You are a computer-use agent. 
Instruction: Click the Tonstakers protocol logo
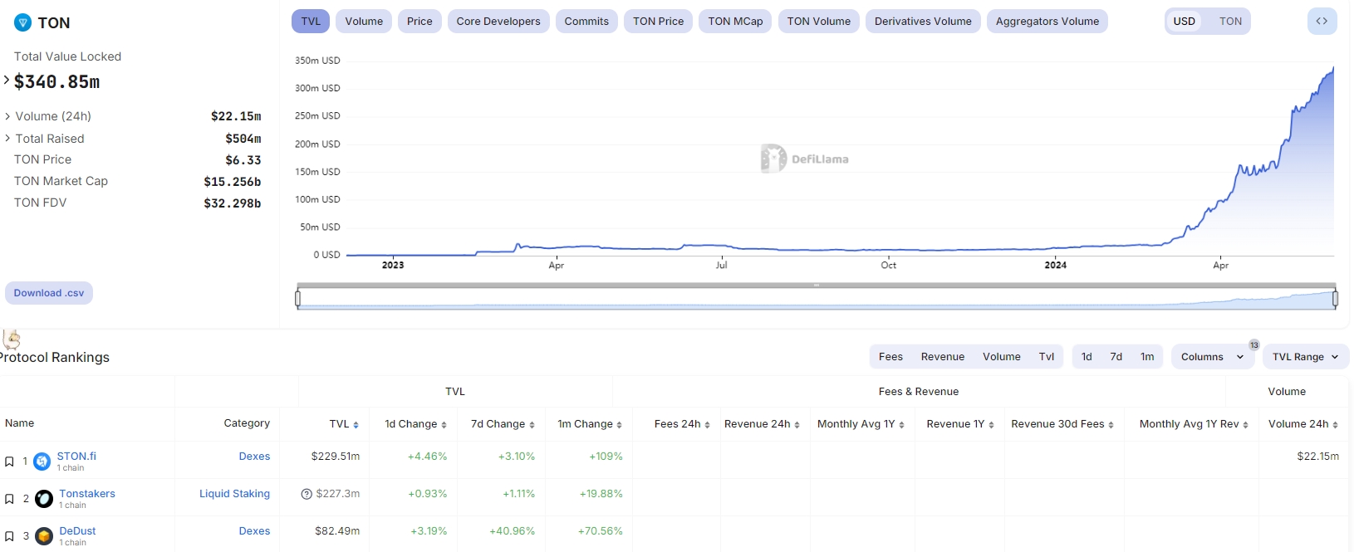click(44, 499)
